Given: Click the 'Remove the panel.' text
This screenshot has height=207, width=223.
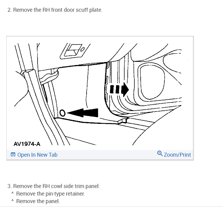Looking at the screenshot, I should click(x=38, y=201).
